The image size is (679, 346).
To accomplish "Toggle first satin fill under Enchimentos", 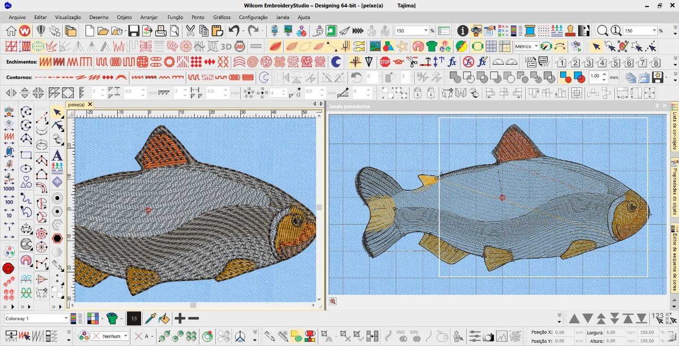I will pyautogui.click(x=46, y=62).
